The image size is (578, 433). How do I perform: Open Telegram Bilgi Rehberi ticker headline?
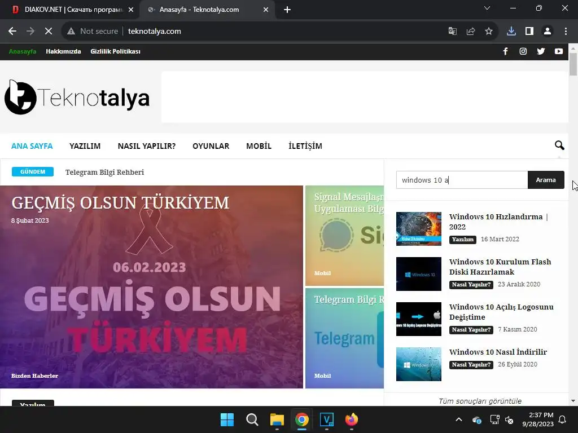pyautogui.click(x=104, y=173)
